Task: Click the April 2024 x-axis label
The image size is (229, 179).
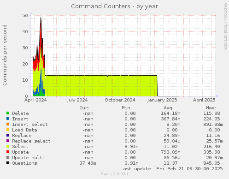Action: point(35,100)
